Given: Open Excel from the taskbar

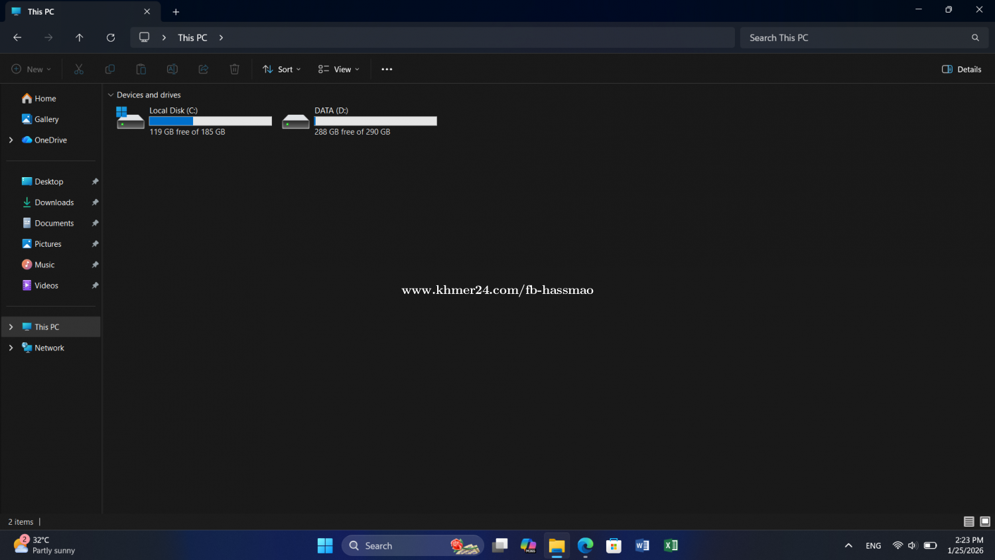Looking at the screenshot, I should (671, 545).
